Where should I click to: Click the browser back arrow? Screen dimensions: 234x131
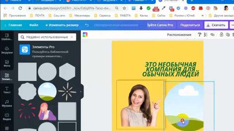[x=5, y=8]
